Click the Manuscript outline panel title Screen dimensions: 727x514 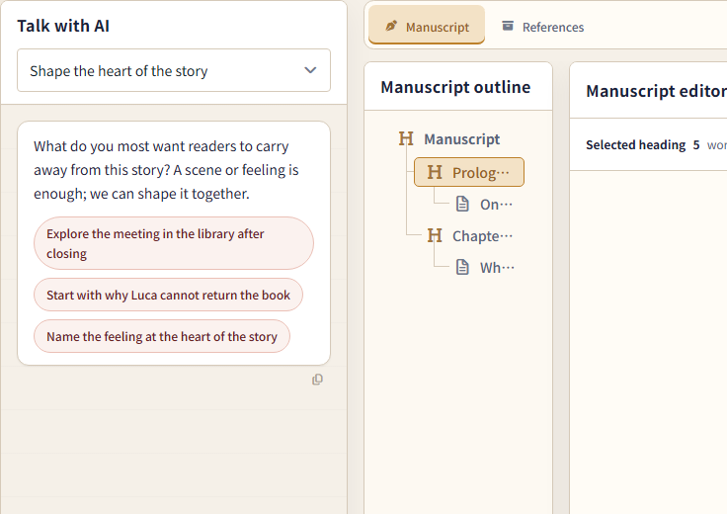[x=455, y=87]
